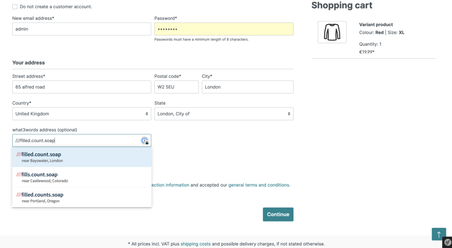452x248 pixels.
Task: Click the 'Your address' section heading
Action: click(x=28, y=63)
